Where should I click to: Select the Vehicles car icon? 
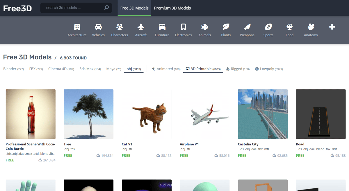point(98,27)
